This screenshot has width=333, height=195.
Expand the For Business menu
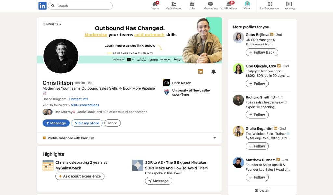click(269, 6)
